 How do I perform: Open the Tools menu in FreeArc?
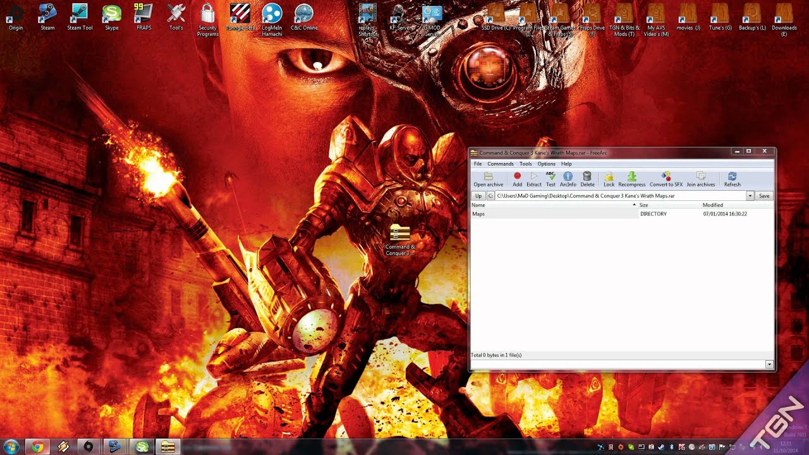click(x=525, y=164)
